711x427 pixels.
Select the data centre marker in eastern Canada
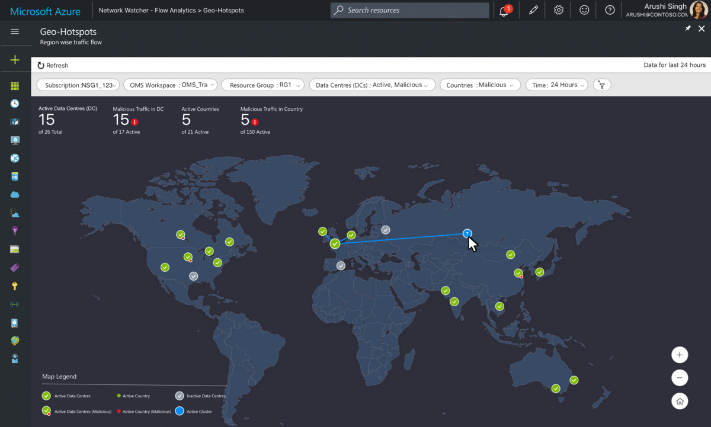[x=229, y=242]
